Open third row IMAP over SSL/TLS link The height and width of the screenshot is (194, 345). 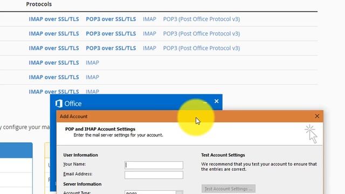[x=54, y=48]
